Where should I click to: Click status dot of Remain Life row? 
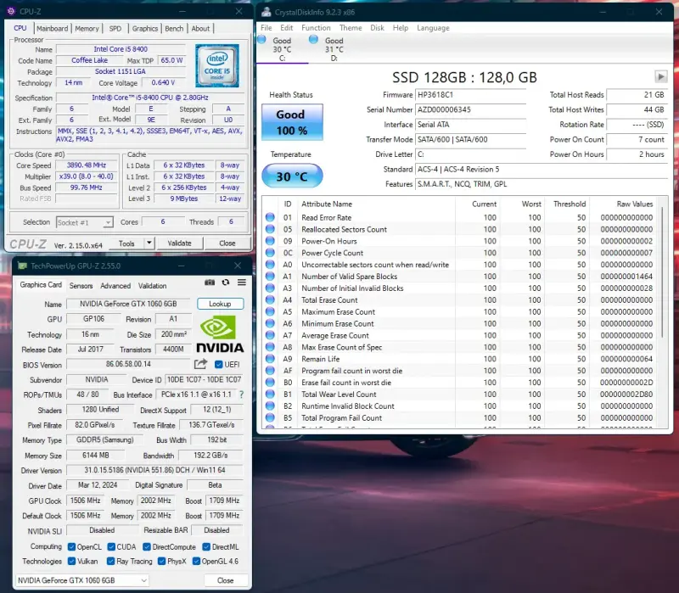pyautogui.click(x=270, y=358)
